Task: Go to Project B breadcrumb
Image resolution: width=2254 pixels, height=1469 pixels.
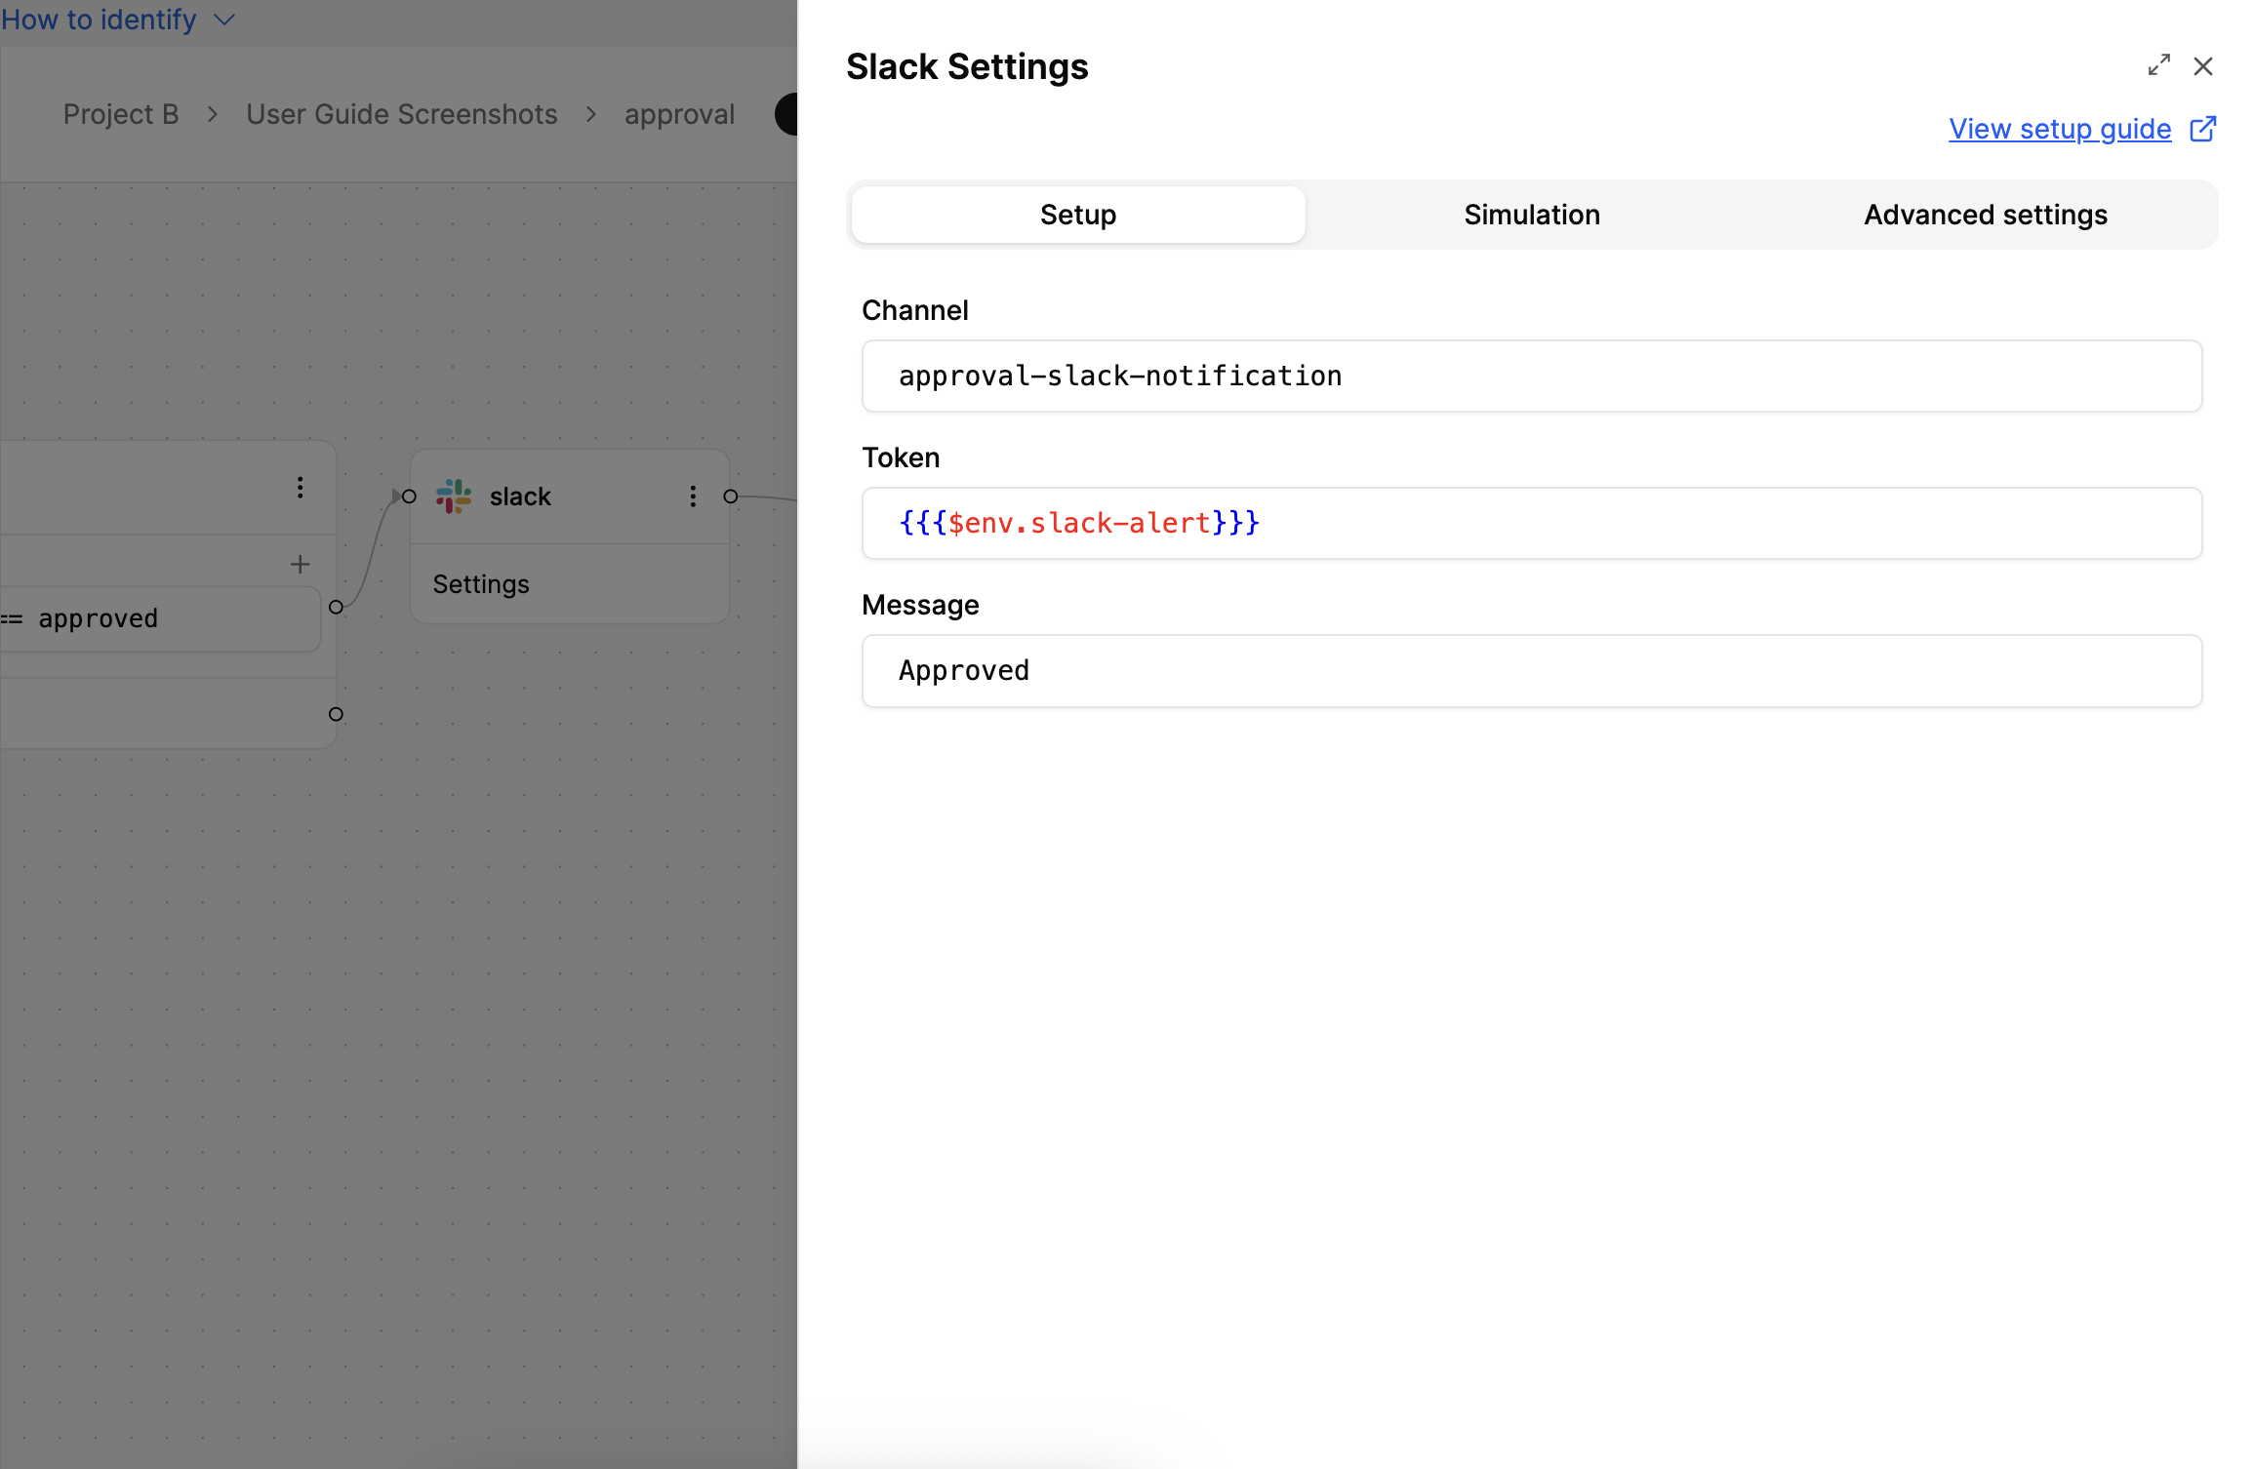Action: (121, 114)
